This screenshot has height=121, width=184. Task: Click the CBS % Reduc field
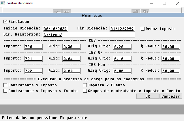coord(171,47)
